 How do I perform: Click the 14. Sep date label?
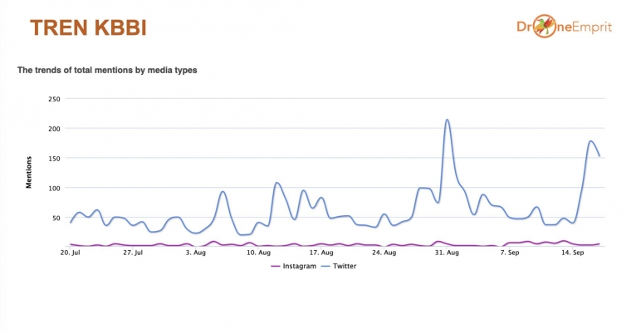coord(572,253)
